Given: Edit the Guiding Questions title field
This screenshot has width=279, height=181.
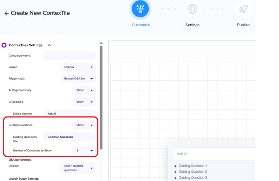Looking at the screenshot, I should click(x=70, y=137).
